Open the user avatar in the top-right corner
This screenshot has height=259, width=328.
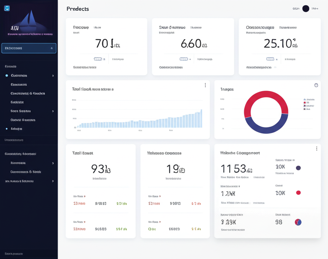coord(305,8)
